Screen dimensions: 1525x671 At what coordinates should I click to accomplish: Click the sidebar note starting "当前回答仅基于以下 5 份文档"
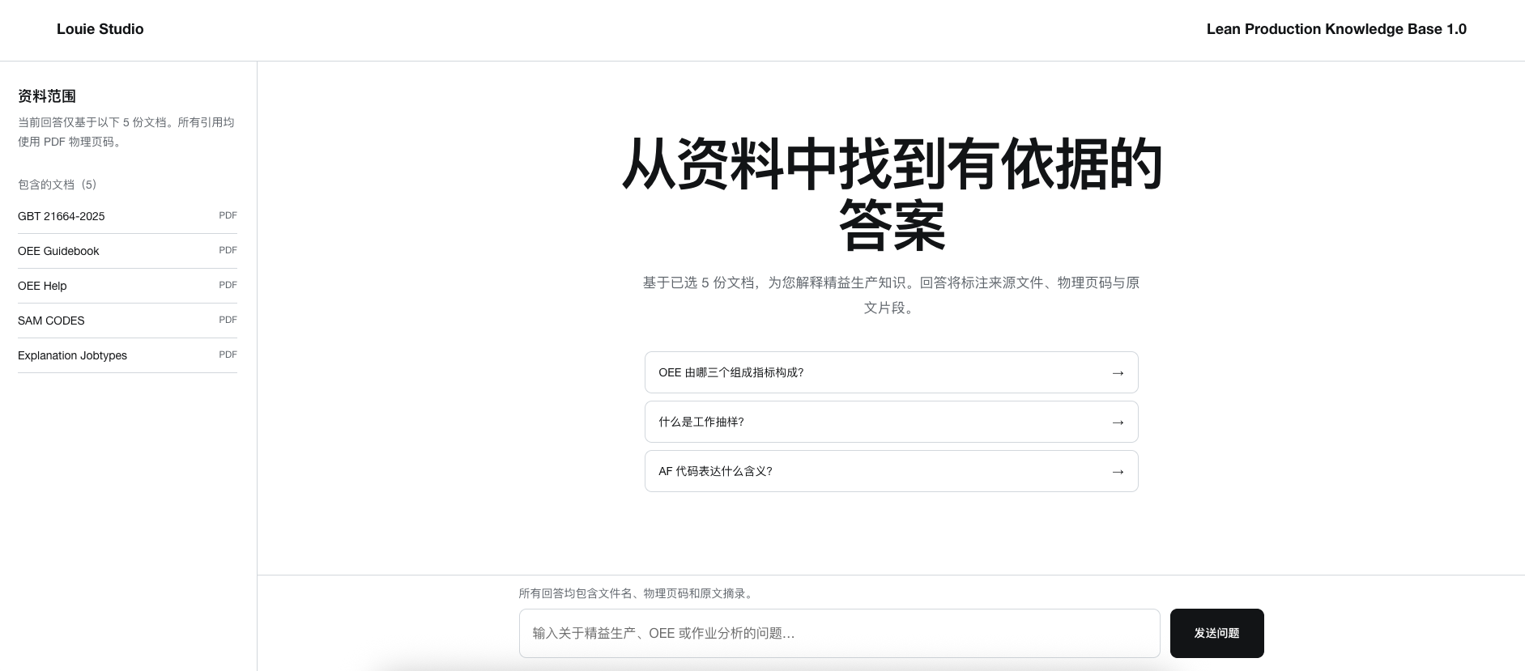pyautogui.click(x=126, y=132)
